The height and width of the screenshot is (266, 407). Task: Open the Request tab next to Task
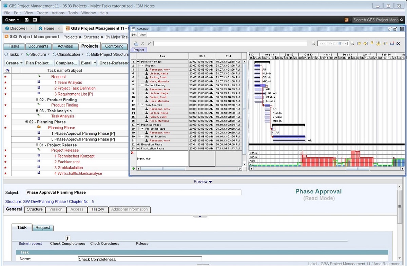click(x=43, y=228)
